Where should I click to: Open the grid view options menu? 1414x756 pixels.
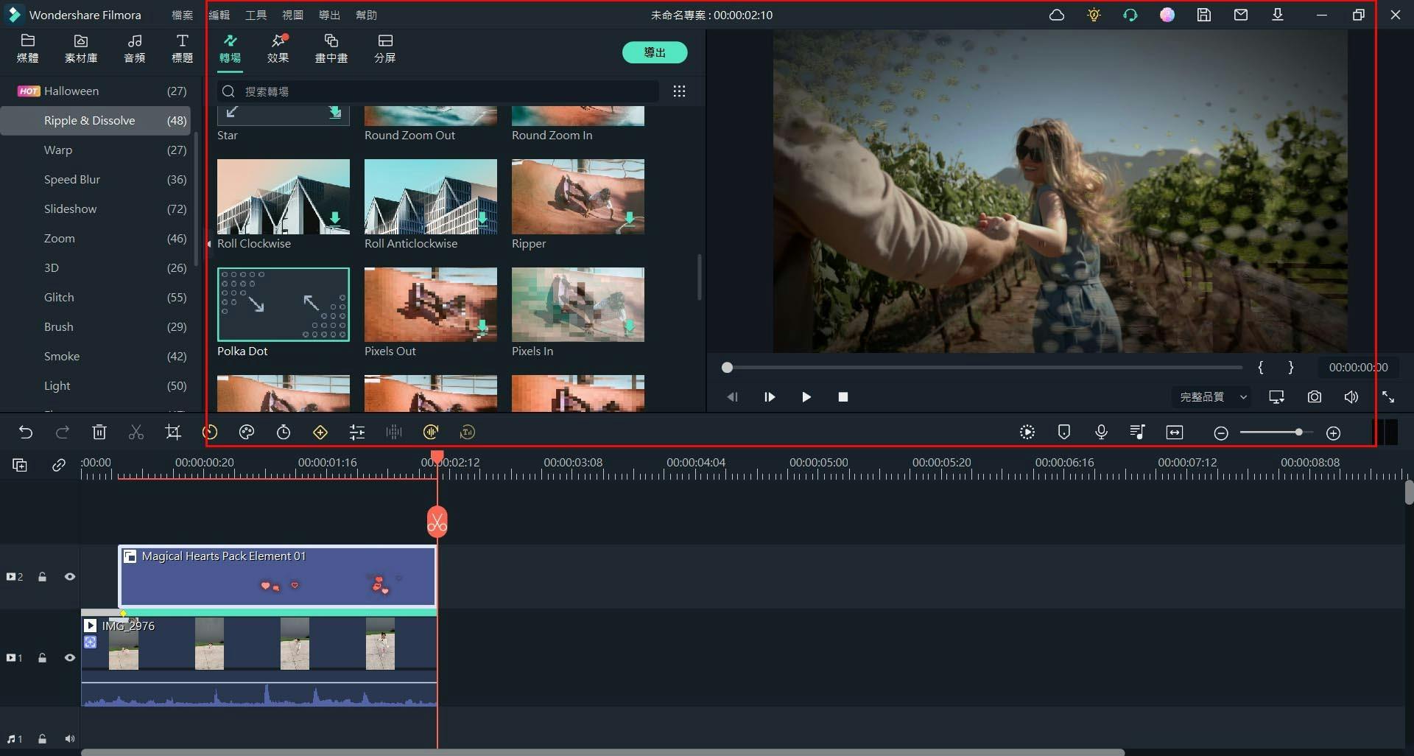point(679,91)
